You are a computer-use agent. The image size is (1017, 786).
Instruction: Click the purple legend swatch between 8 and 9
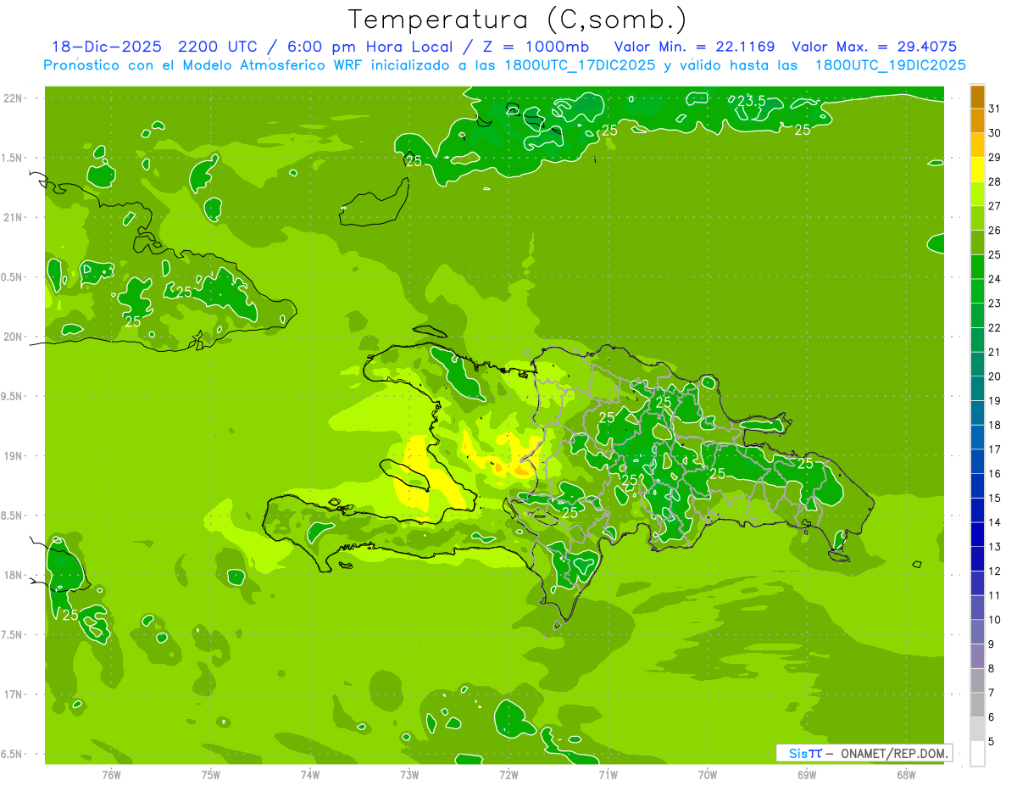pos(977,656)
